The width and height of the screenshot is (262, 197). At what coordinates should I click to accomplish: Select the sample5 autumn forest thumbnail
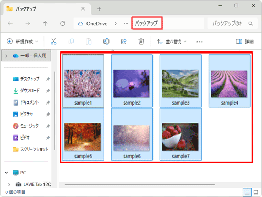83,134
